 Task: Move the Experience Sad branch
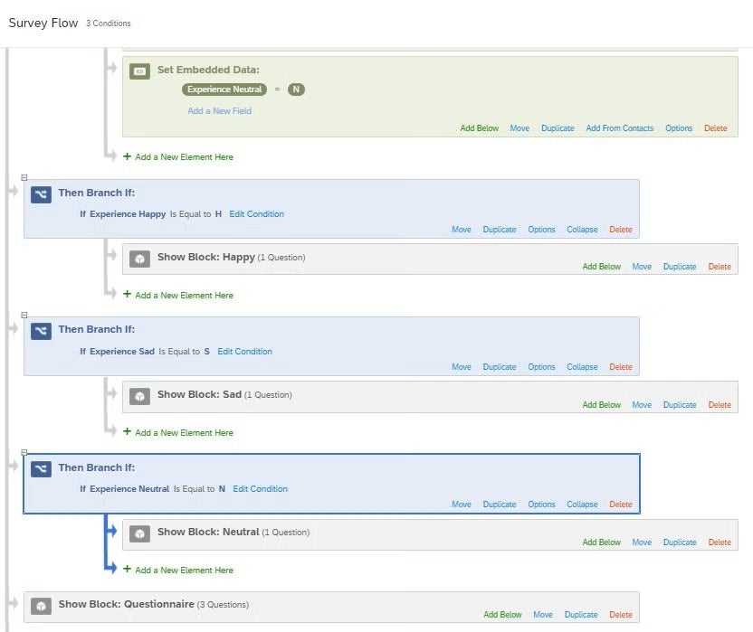coord(461,366)
